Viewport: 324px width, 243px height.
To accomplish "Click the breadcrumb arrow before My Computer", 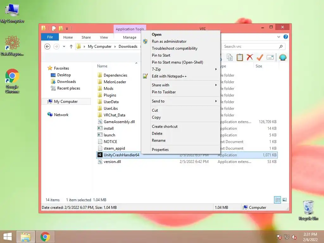I will pyautogui.click(x=84, y=47).
